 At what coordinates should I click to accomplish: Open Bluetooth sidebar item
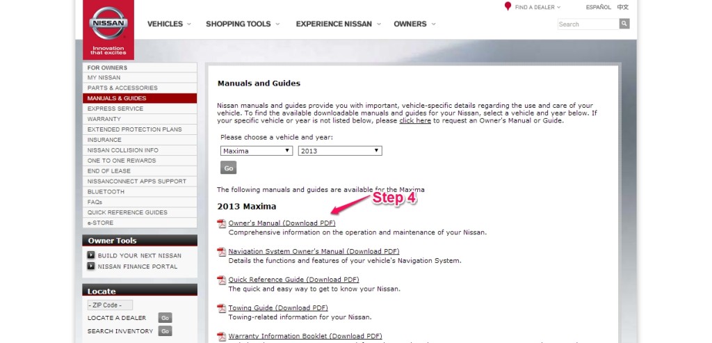tap(140, 192)
